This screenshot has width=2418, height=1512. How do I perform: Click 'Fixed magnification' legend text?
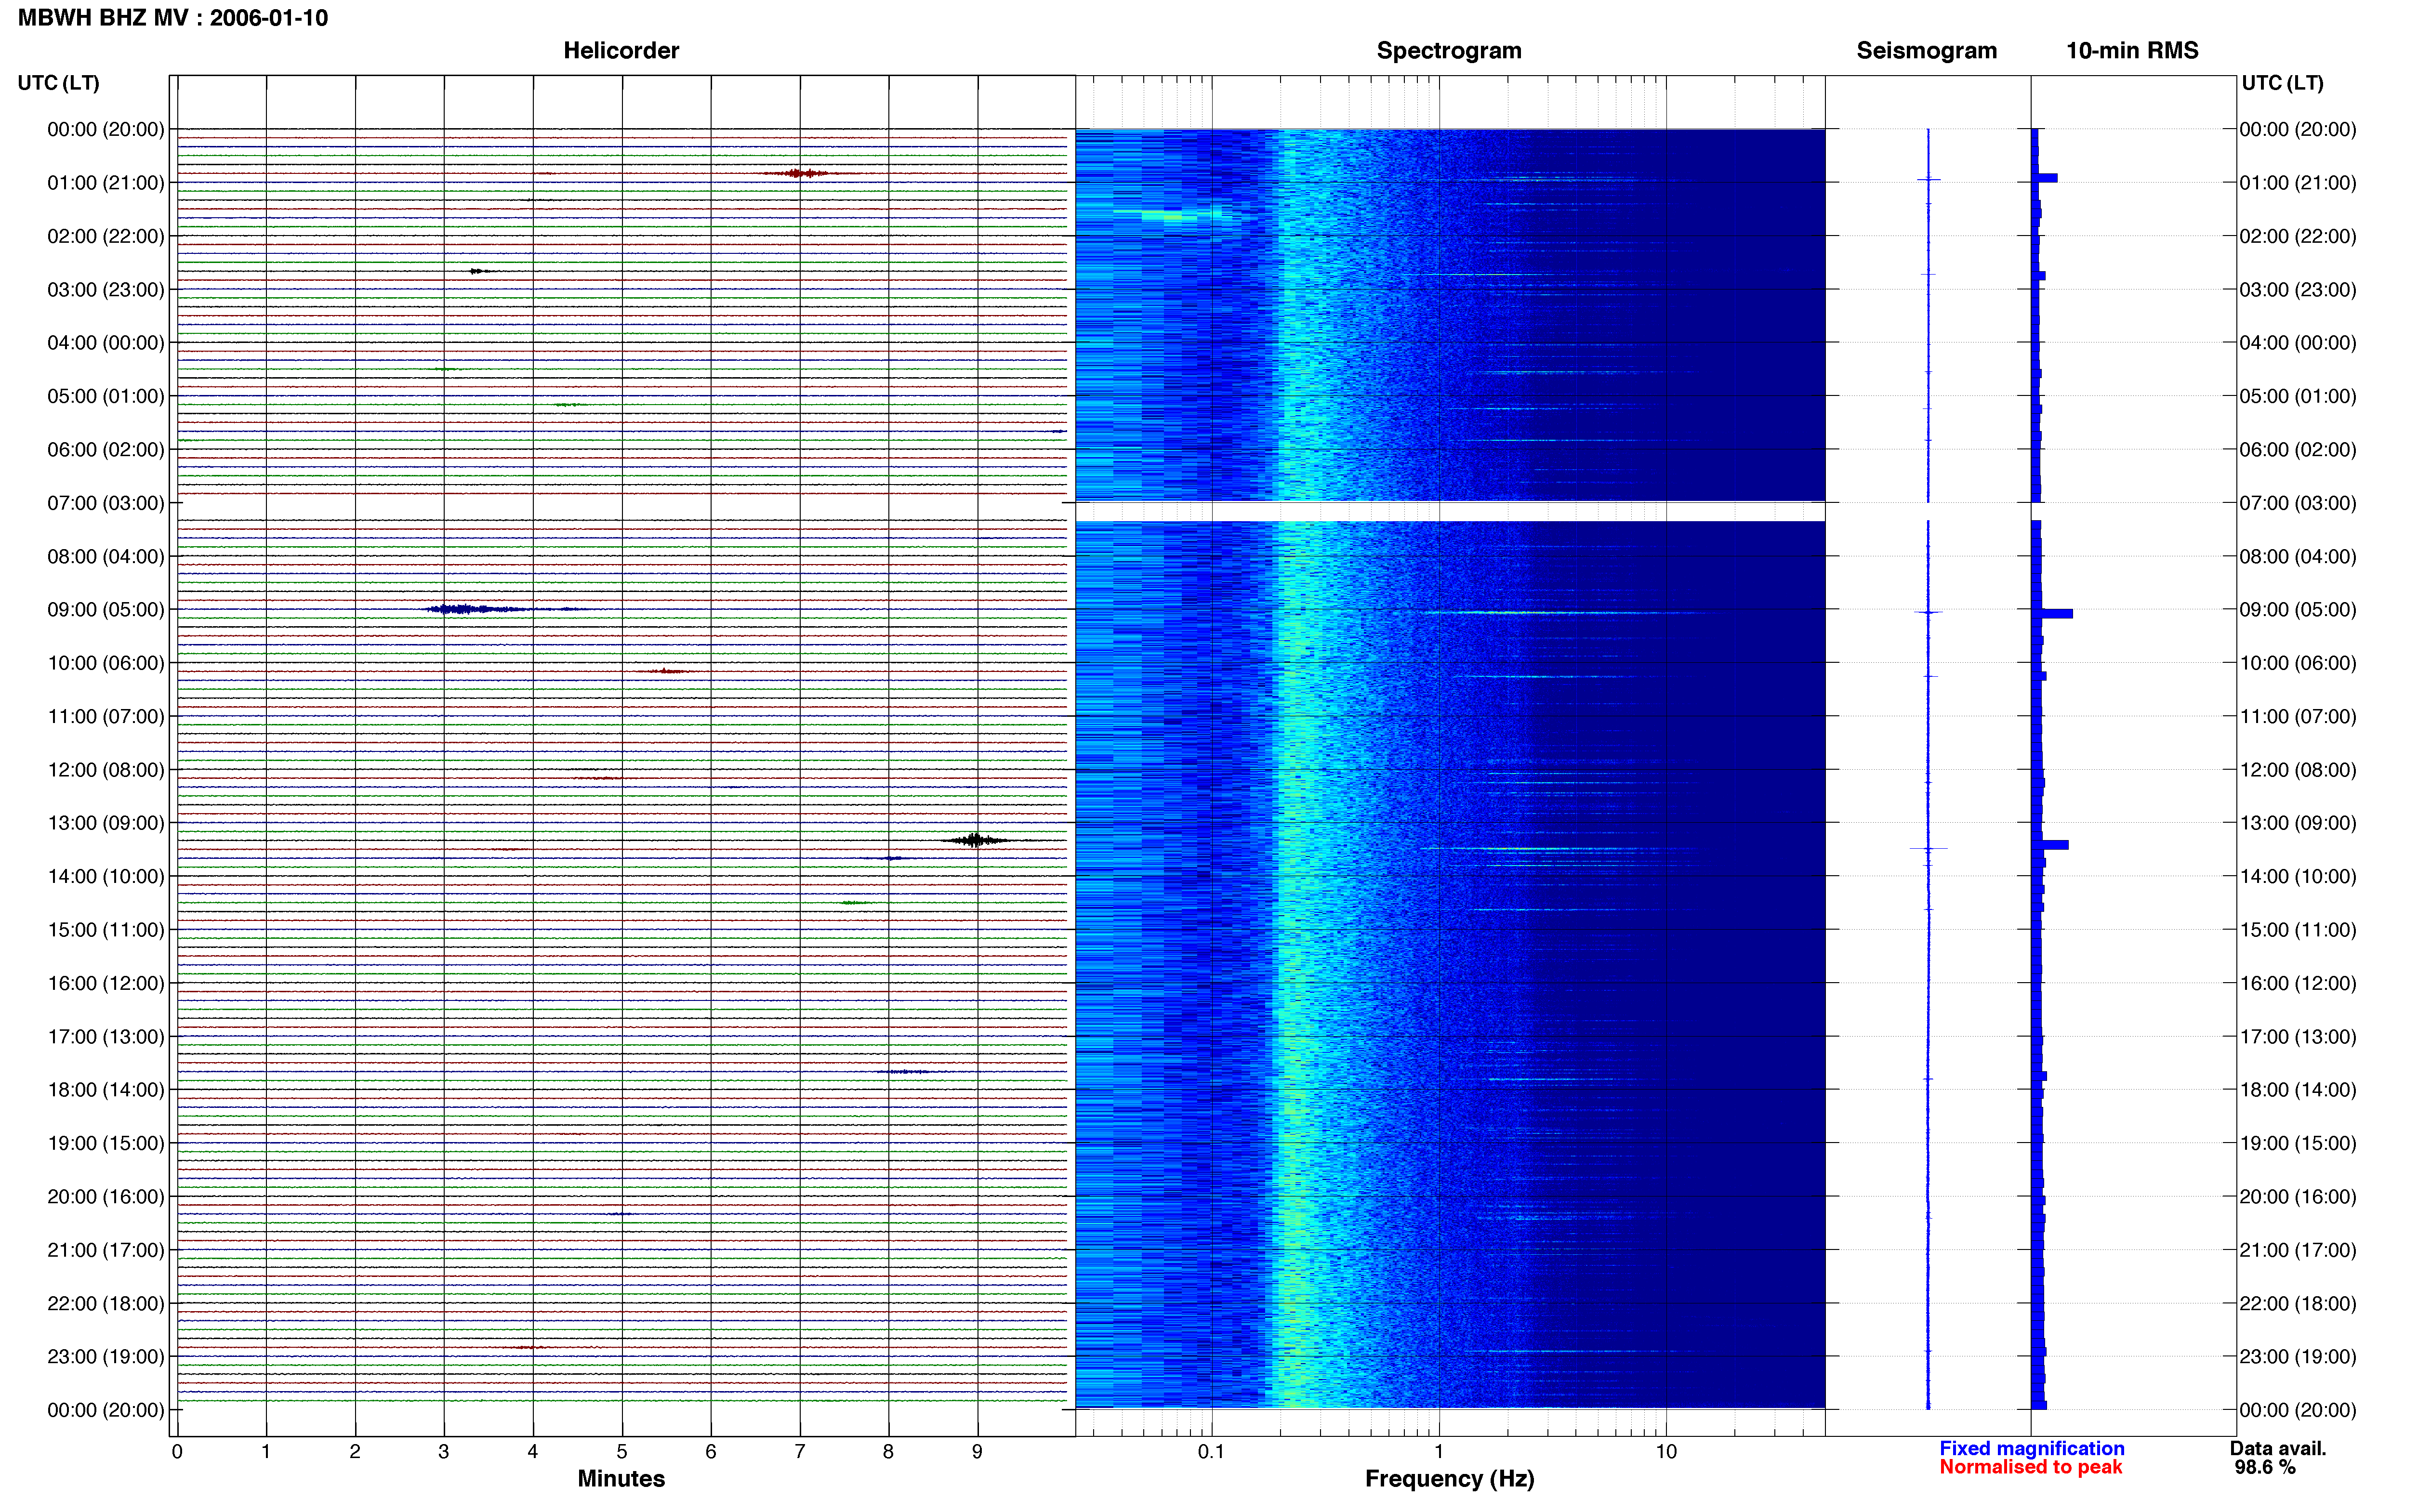coord(2032,1448)
